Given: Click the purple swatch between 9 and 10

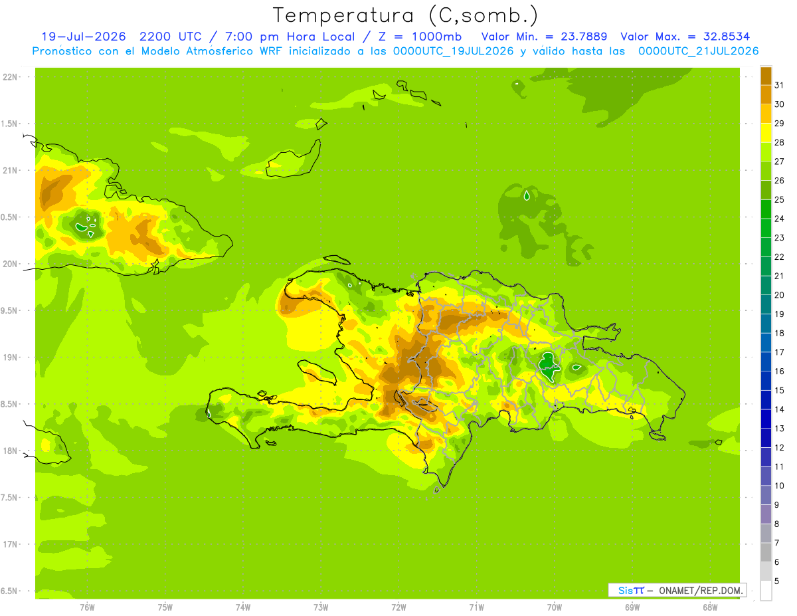Looking at the screenshot, I should [x=766, y=495].
